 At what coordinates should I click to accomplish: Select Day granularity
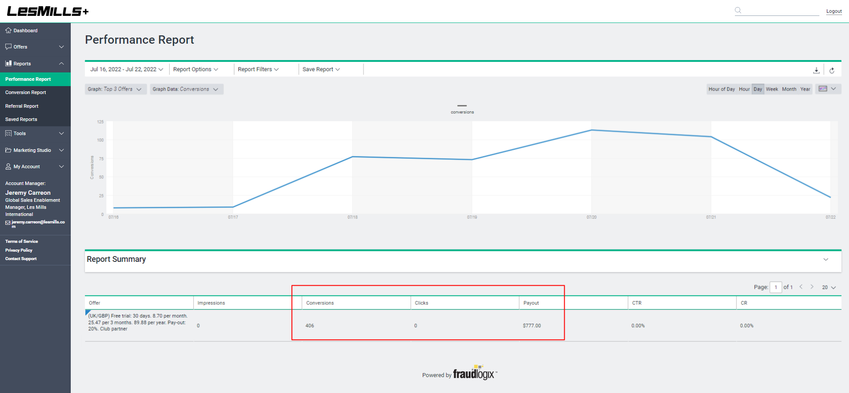pos(758,89)
